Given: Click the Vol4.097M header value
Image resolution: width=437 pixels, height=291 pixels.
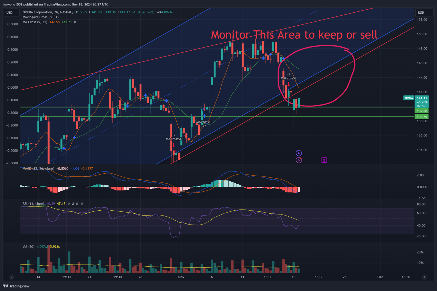Looking at the screenshot, I should click(164, 12).
